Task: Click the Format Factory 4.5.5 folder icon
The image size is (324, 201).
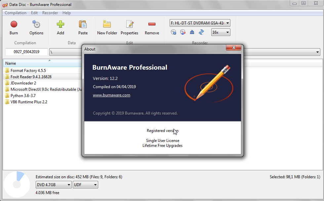Action: pos(7,70)
